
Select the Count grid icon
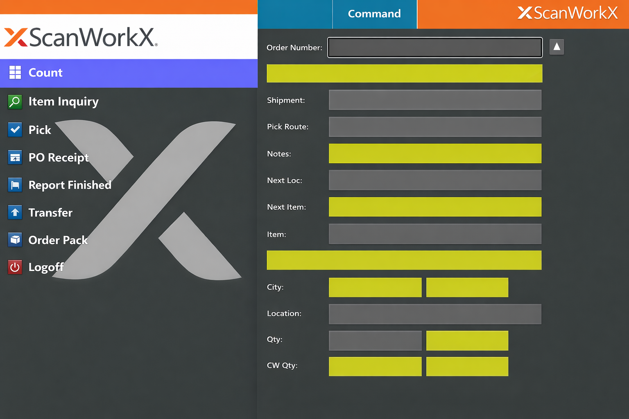click(x=15, y=72)
